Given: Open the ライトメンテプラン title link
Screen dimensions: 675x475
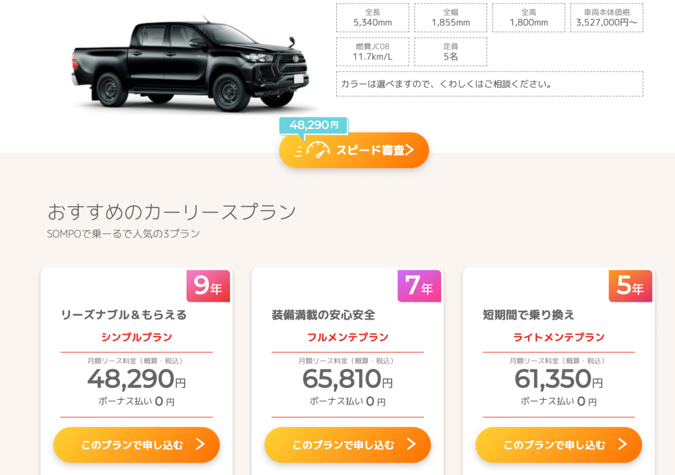Looking at the screenshot, I should coord(558,337).
